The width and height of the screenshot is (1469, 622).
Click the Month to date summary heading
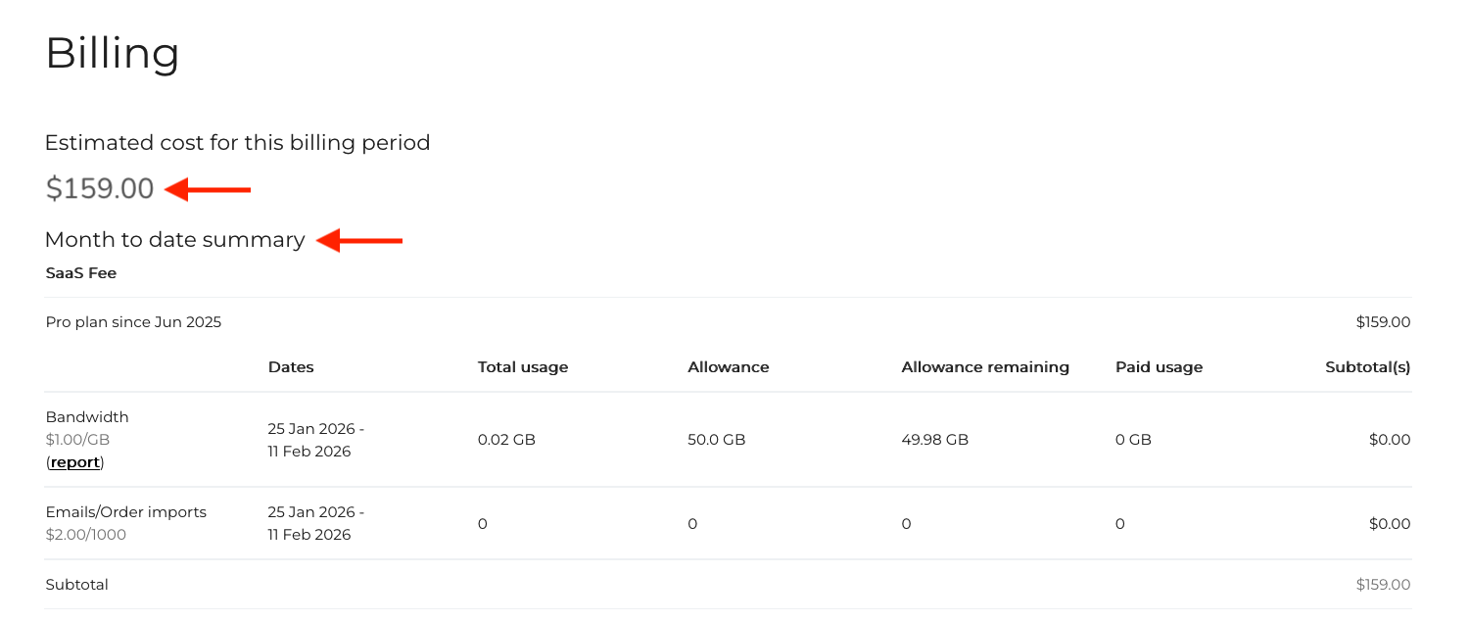(x=175, y=240)
